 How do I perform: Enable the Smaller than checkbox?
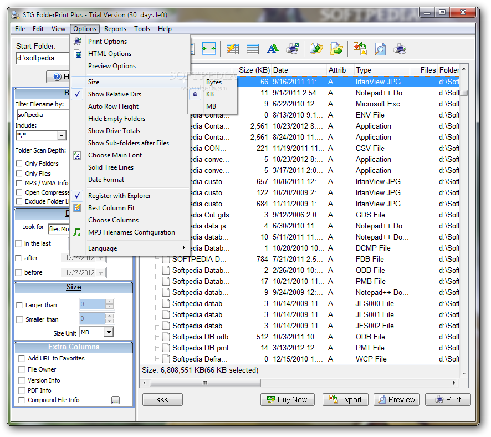tap(19, 319)
